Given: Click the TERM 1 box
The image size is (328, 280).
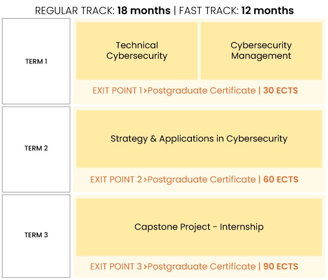Looking at the screenshot, I should [36, 61].
